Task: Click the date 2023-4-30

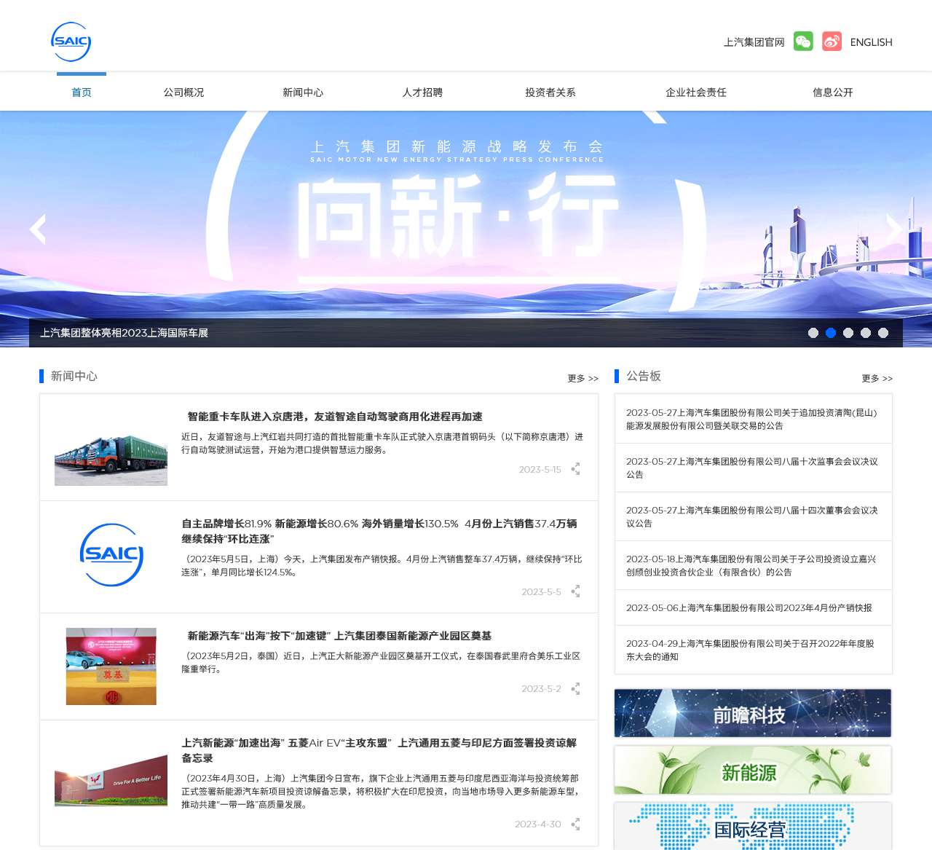Action: [538, 825]
